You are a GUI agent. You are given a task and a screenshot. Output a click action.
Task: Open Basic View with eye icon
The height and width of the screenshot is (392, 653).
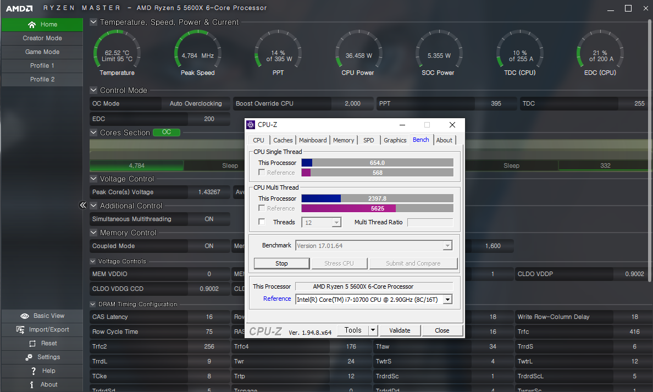[x=25, y=316]
